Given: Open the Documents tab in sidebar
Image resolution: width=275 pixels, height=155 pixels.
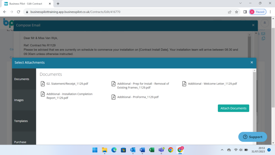Looking at the screenshot, I should pyautogui.click(x=24, y=79).
